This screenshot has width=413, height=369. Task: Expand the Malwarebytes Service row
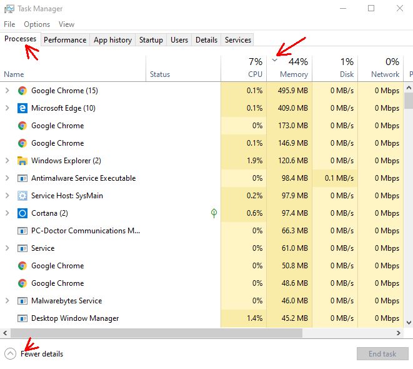7,301
